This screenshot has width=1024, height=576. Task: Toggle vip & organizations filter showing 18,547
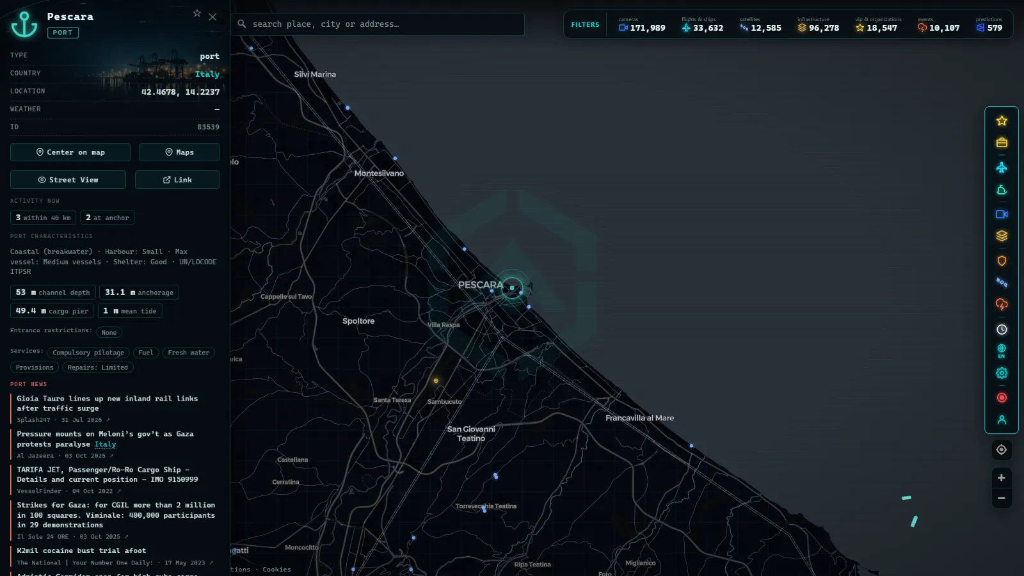pyautogui.click(x=877, y=25)
